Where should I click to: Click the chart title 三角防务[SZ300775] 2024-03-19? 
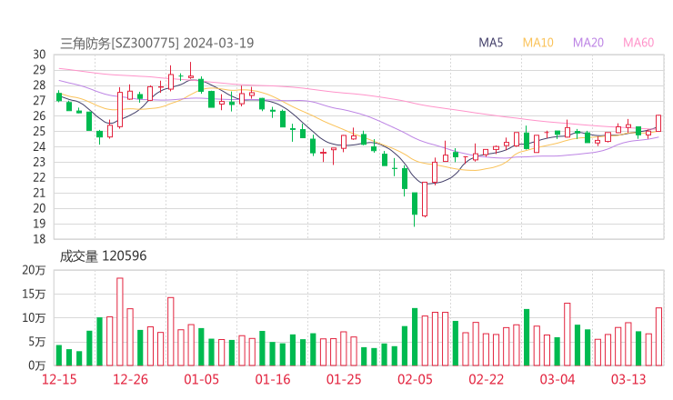[x=157, y=43]
